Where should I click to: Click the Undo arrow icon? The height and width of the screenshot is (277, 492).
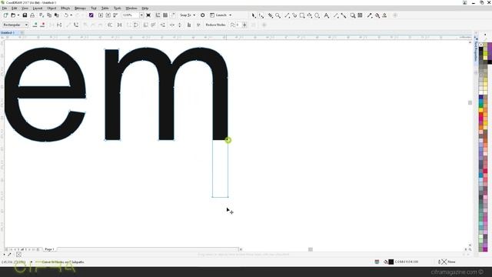click(x=66, y=15)
